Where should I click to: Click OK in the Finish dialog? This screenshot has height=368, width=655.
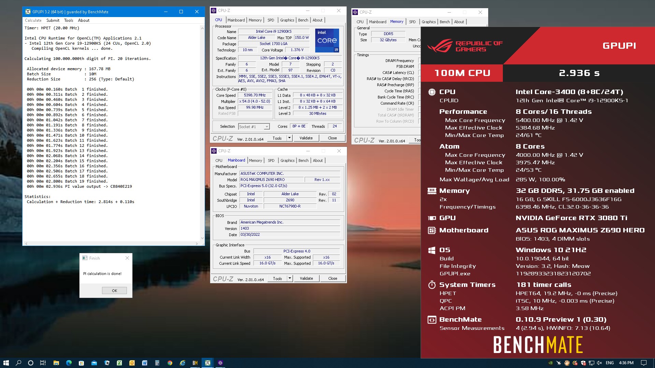pos(114,291)
